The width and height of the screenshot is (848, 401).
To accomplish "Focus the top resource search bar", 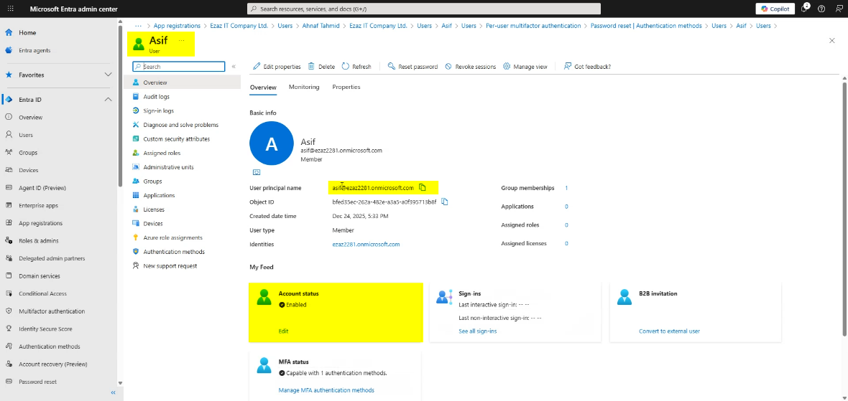I will pos(424,9).
